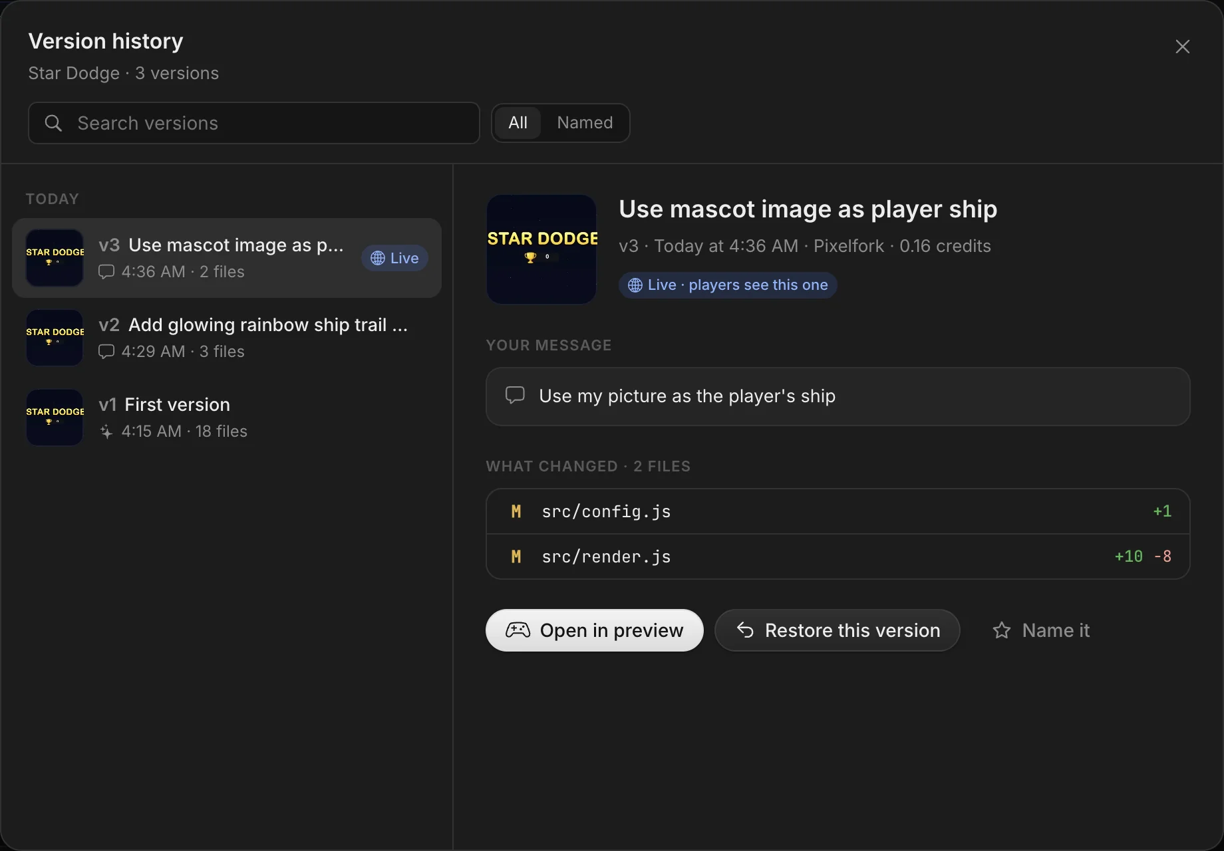The width and height of the screenshot is (1224, 851).
Task: Switch to the Named filter tab
Action: point(585,123)
